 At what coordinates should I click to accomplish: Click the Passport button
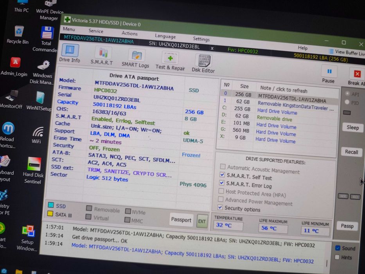pos(181,220)
